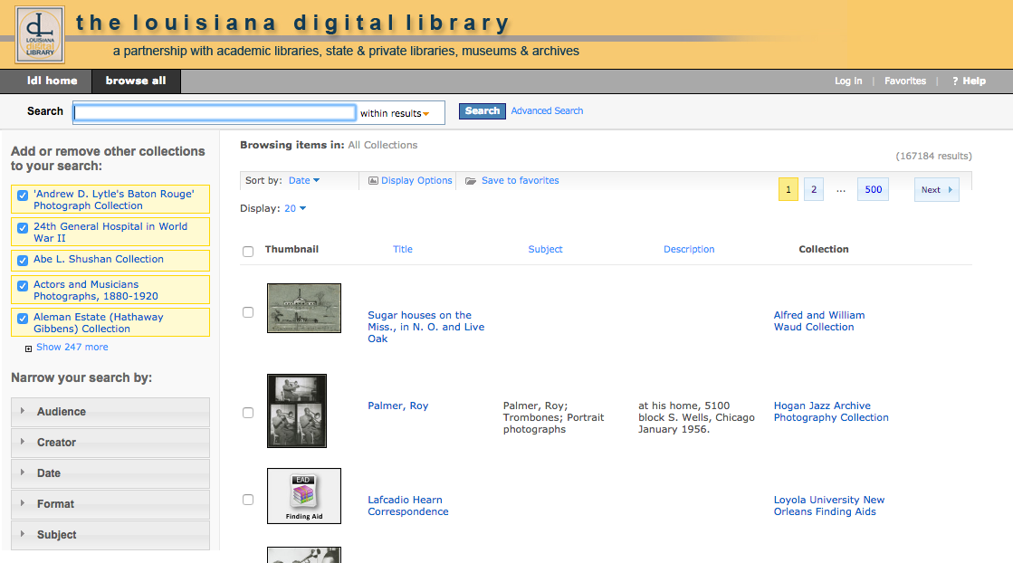Go to ldl home tab
This screenshot has height=563, width=1013.
point(53,81)
